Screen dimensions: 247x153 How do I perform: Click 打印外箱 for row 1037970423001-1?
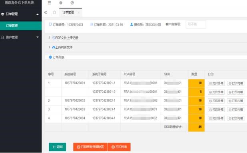216,83
